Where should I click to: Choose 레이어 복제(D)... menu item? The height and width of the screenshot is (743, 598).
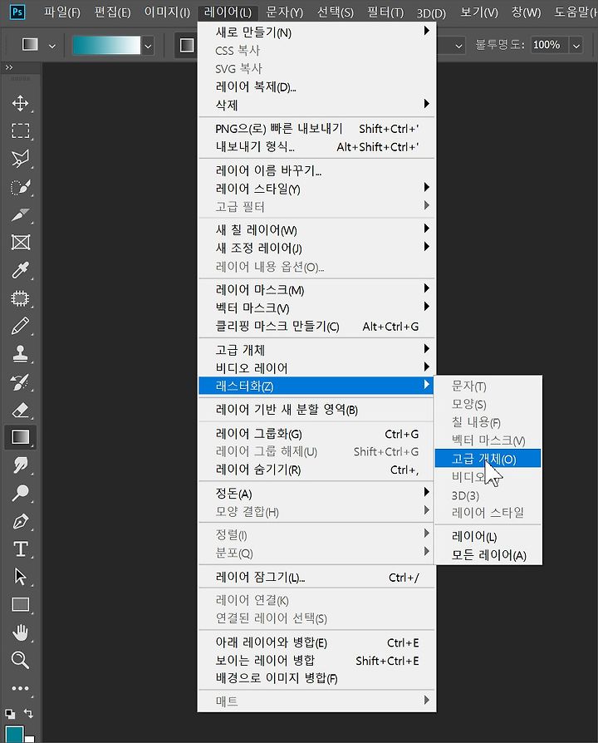(316, 86)
